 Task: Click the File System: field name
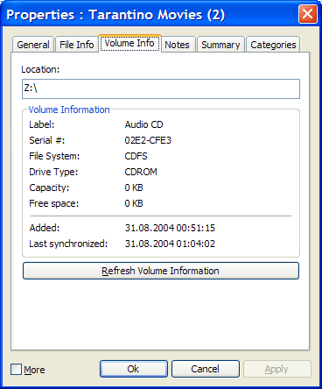click(54, 156)
